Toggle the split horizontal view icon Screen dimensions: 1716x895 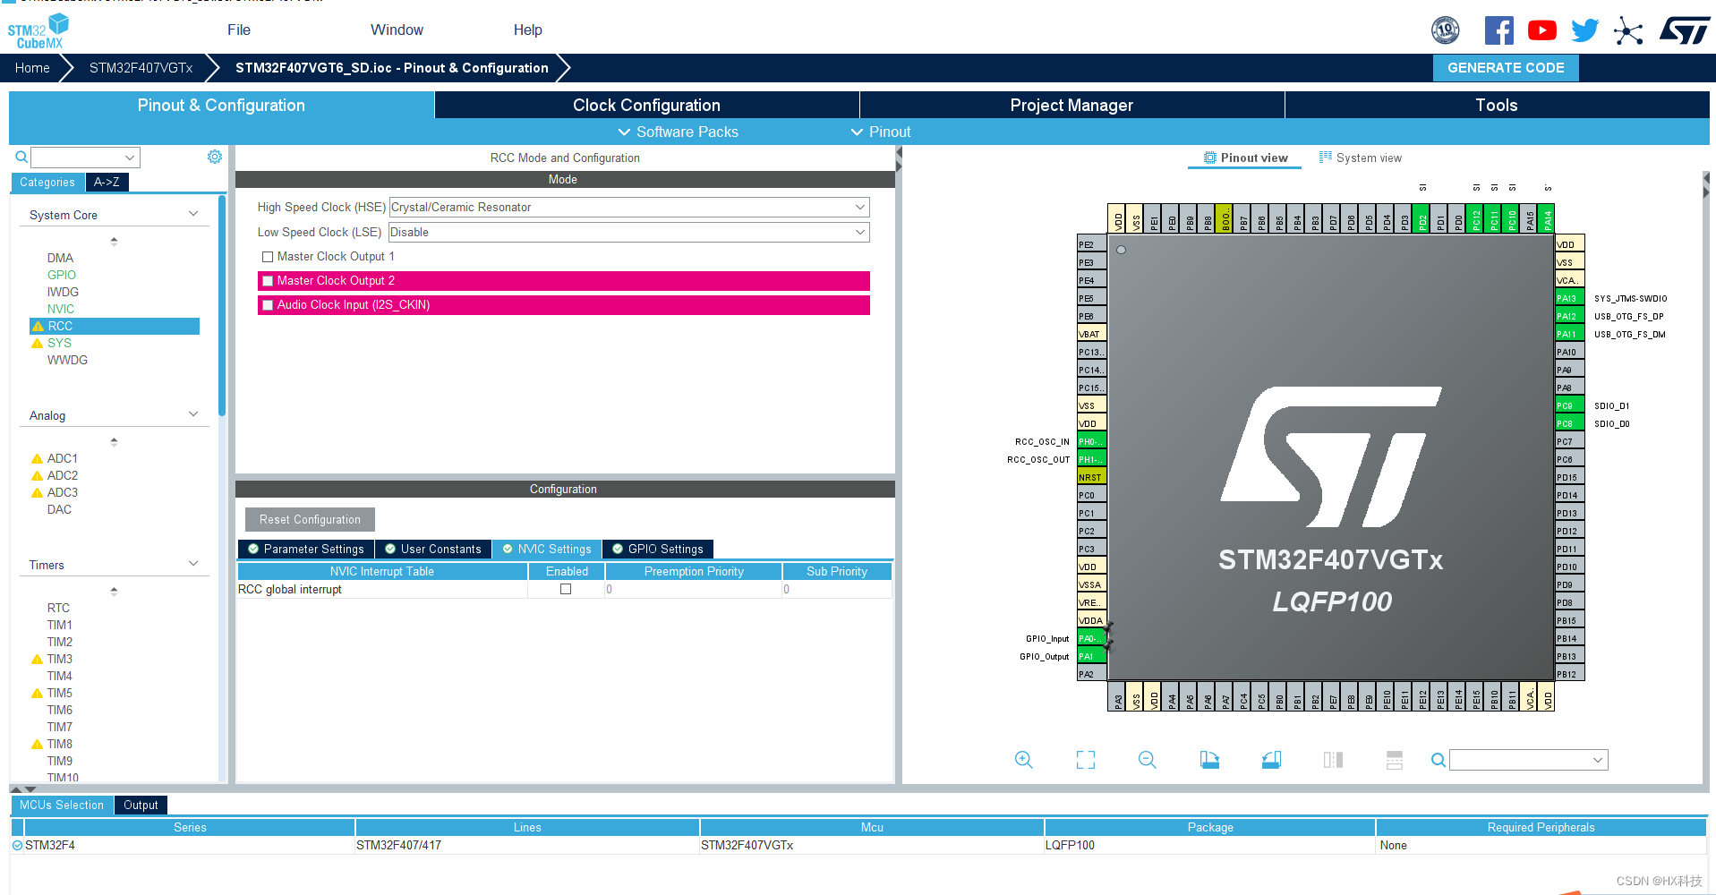(1395, 760)
